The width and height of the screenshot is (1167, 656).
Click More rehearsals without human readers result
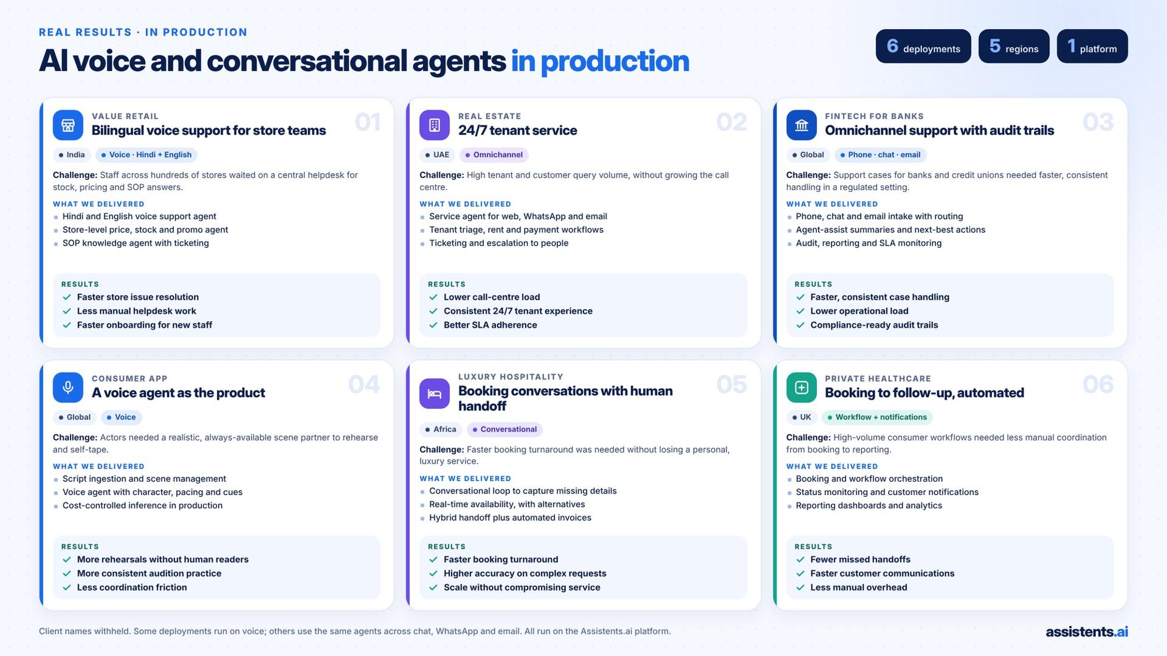162,559
